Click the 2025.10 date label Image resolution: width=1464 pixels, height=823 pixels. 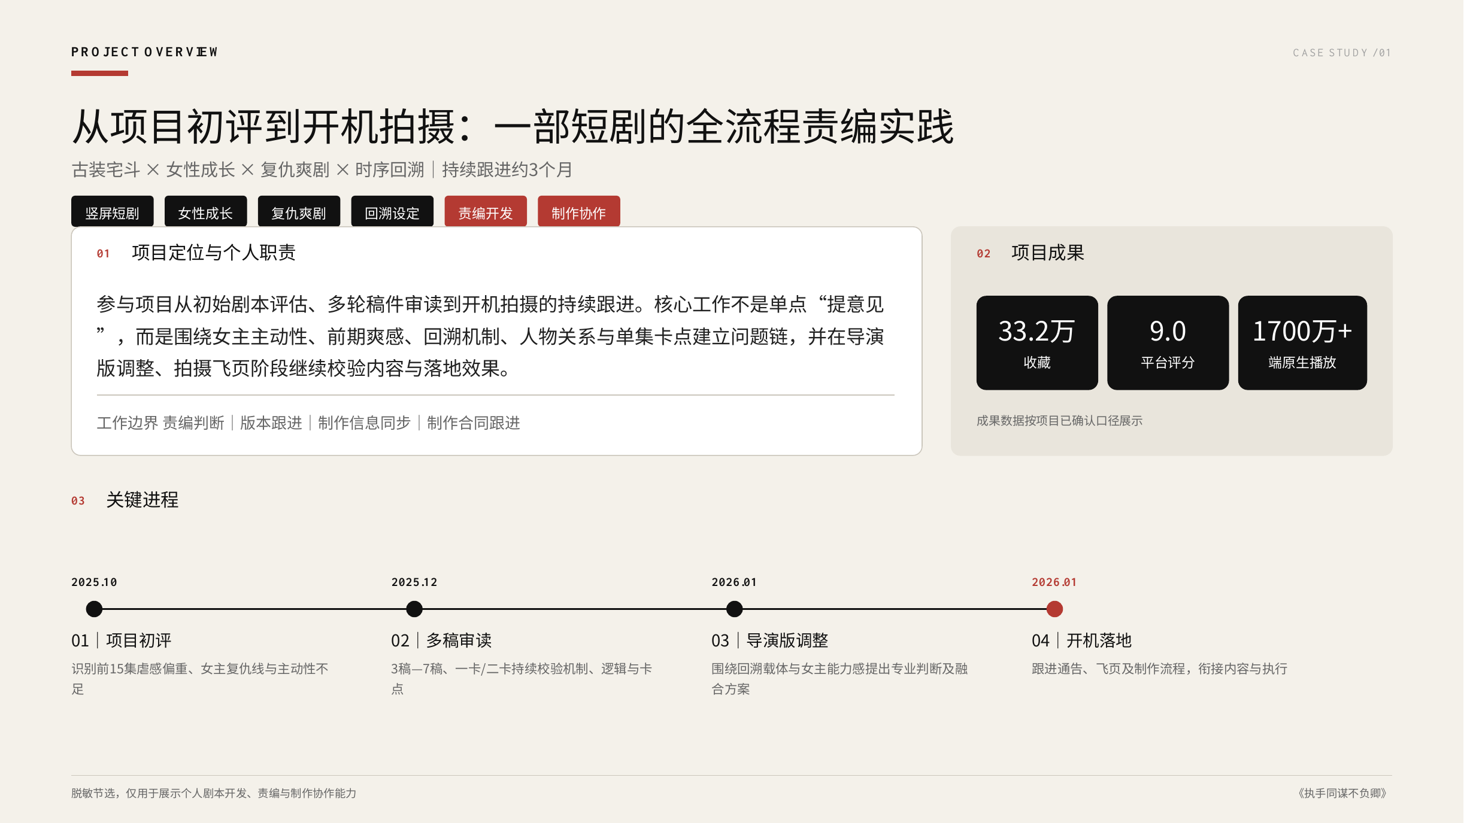pos(94,582)
